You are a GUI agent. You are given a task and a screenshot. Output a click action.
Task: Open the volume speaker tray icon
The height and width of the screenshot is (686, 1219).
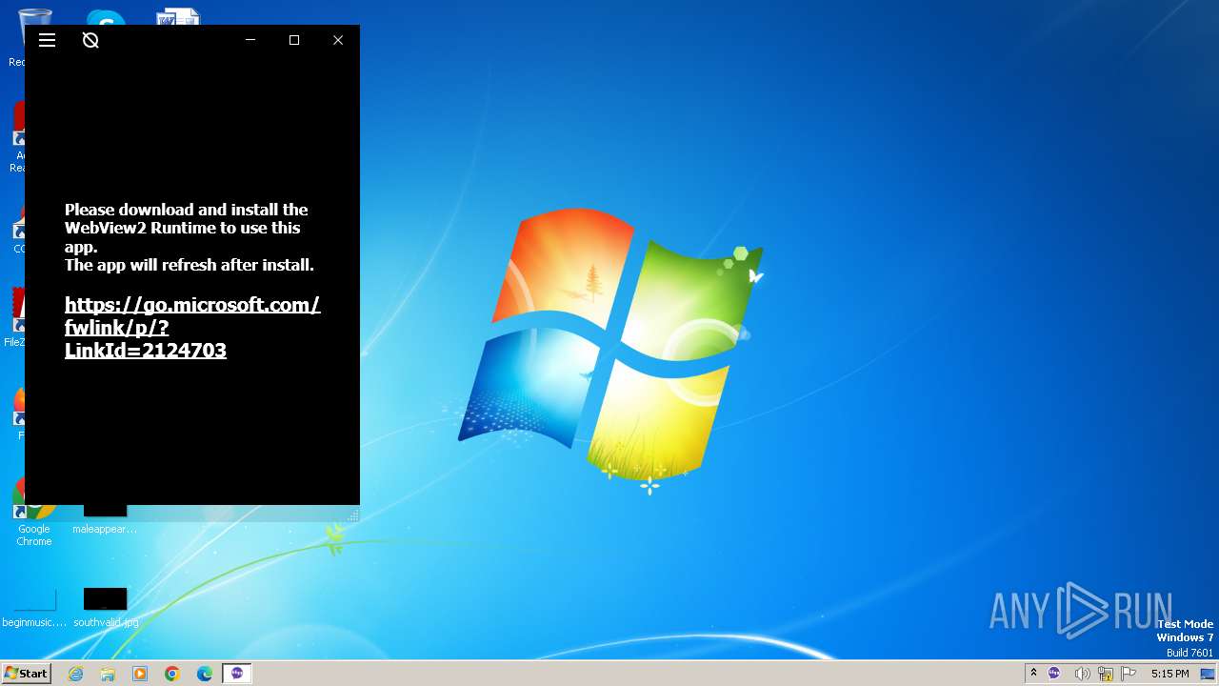(x=1082, y=674)
